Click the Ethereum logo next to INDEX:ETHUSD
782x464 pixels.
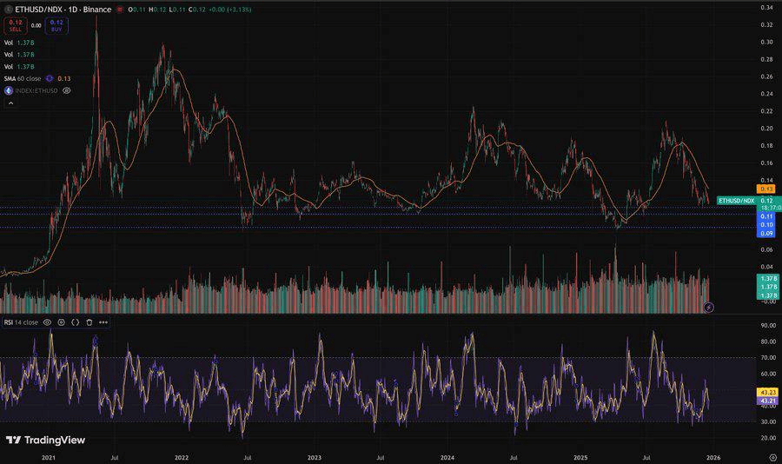coord(9,91)
